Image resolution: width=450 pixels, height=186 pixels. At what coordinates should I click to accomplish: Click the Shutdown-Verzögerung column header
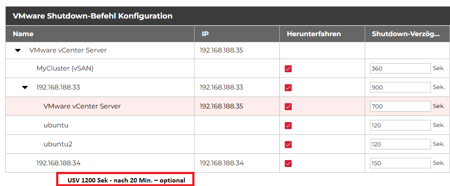405,34
